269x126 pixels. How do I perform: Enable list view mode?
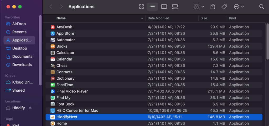tap(152, 7)
